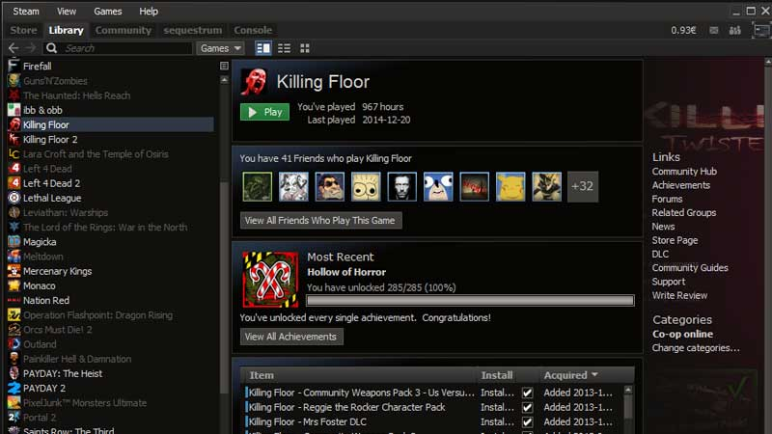Open the Community Hub link
This screenshot has width=772, height=434.
(x=684, y=172)
